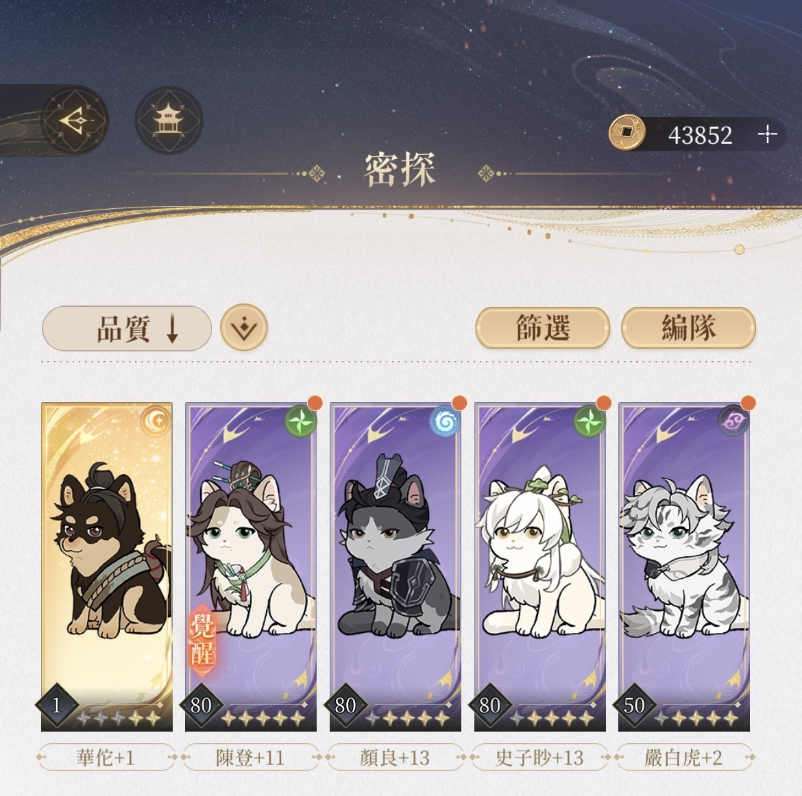Tap the 陳登+11 name label
Screen dimensions: 802x796
coord(251,758)
